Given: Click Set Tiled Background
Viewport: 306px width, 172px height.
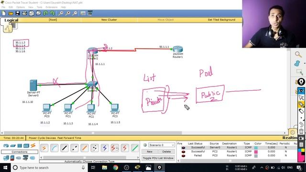Looking at the screenshot, I should [x=221, y=20].
